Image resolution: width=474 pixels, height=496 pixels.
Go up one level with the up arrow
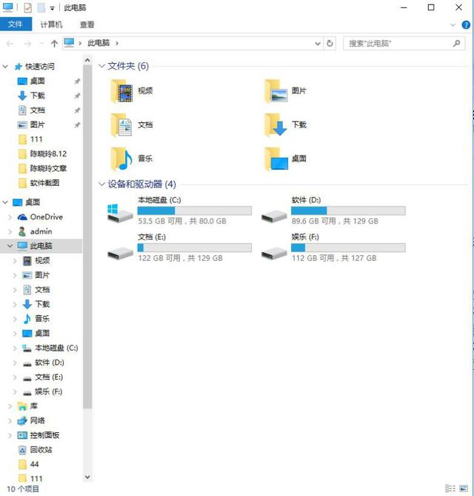pos(54,43)
